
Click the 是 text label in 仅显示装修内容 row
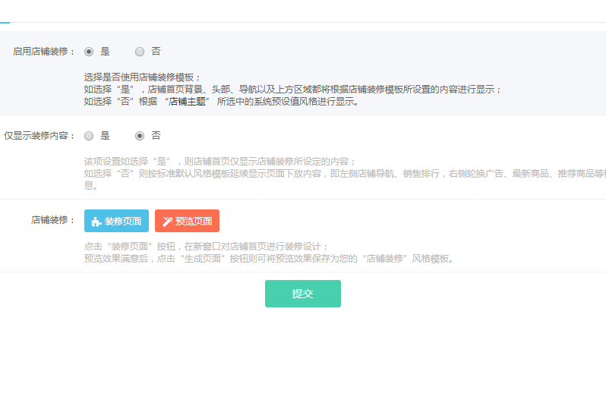click(105, 136)
